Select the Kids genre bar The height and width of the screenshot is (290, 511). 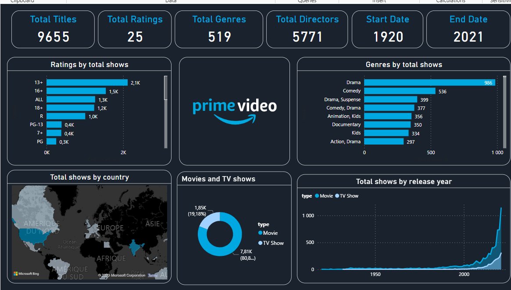tap(386, 133)
